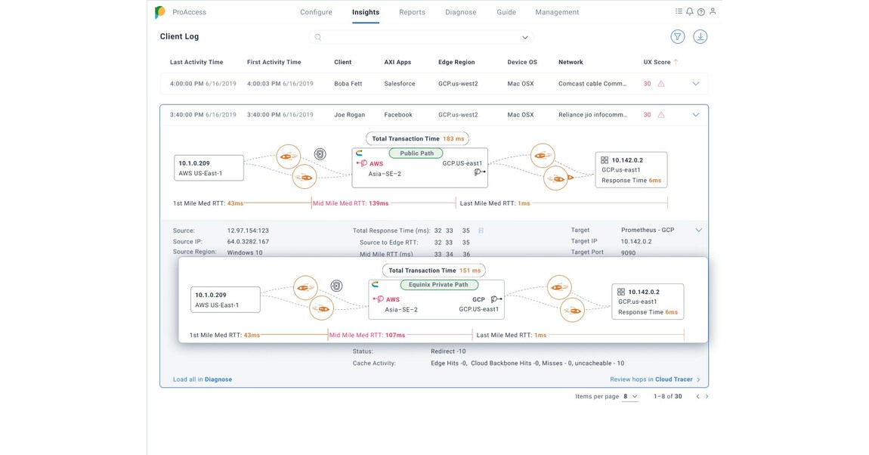Open the help question mark icon

[x=701, y=11]
